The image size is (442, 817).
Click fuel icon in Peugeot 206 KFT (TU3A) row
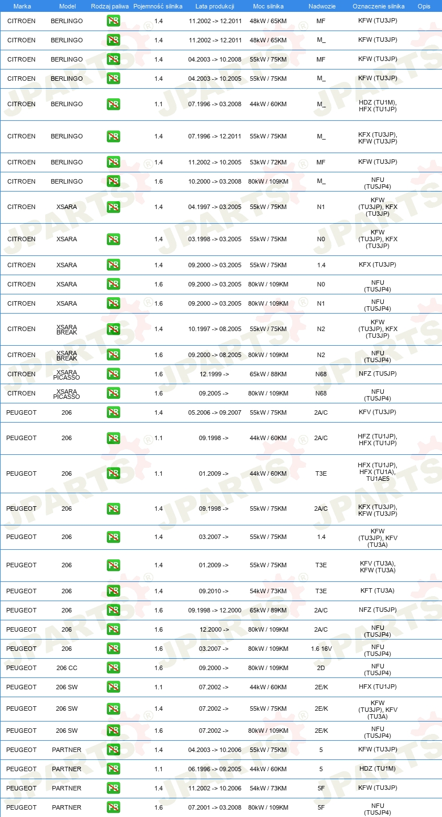pyautogui.click(x=114, y=591)
